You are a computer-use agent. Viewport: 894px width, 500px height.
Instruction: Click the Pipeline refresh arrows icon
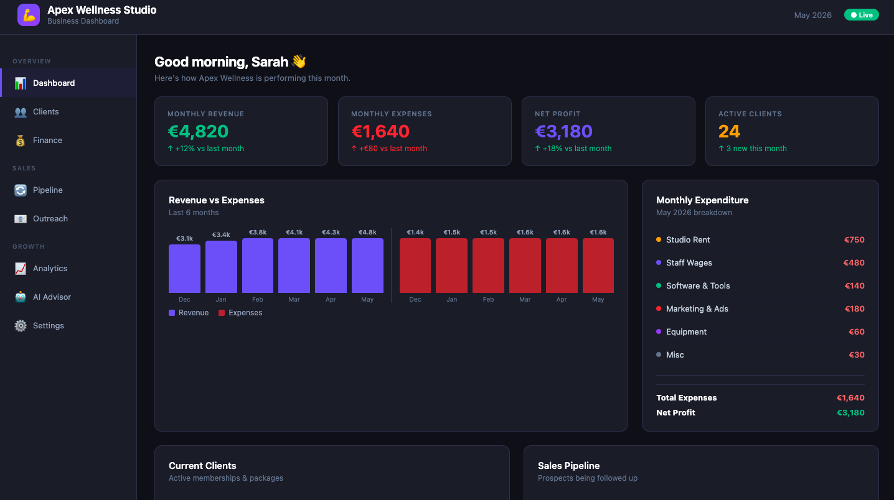tap(21, 190)
